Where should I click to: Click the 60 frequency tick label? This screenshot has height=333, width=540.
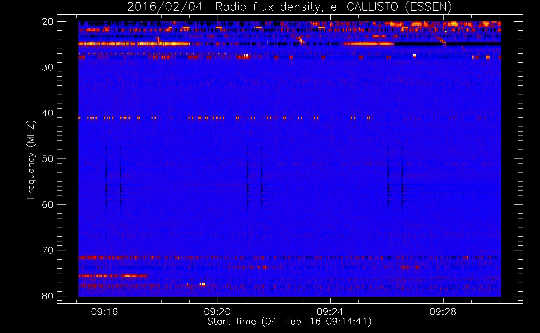pyautogui.click(x=48, y=205)
